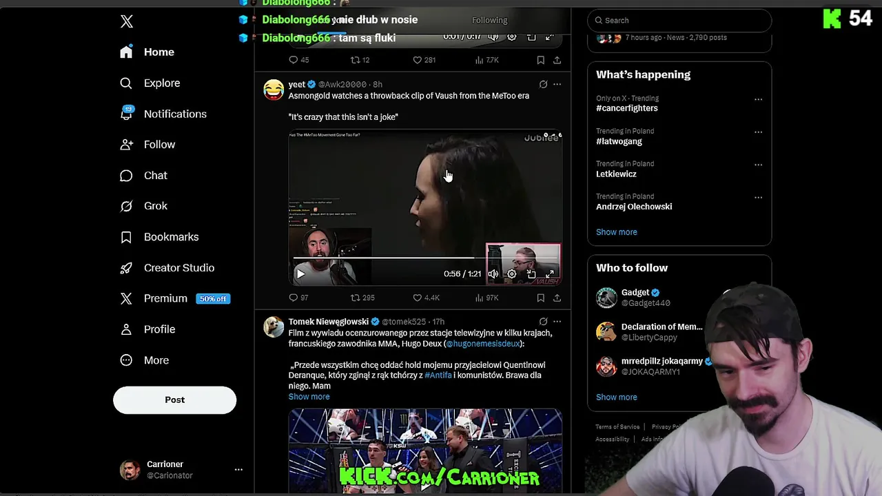Play the Asmongold Vaush video
882x496 pixels.
300,273
